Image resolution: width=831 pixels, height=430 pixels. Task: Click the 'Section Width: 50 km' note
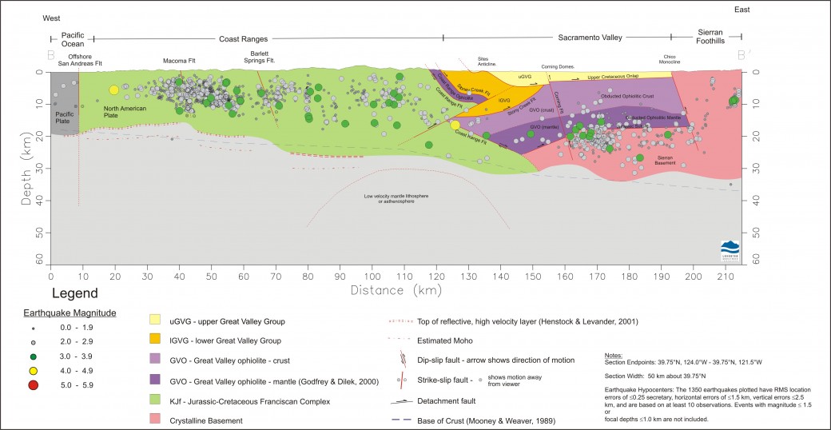[x=655, y=376]
